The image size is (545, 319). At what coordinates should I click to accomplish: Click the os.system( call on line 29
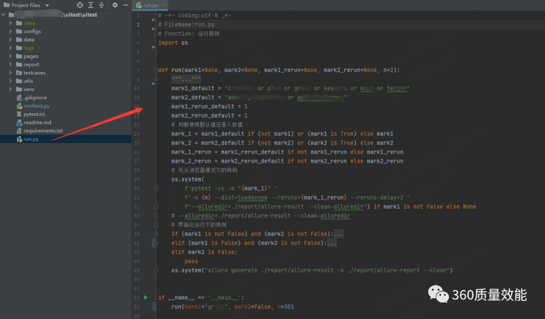click(188, 179)
